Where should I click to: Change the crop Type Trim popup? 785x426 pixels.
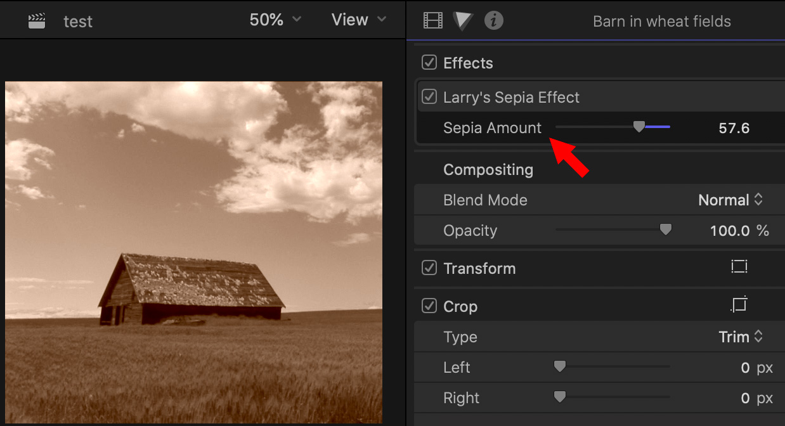point(740,337)
